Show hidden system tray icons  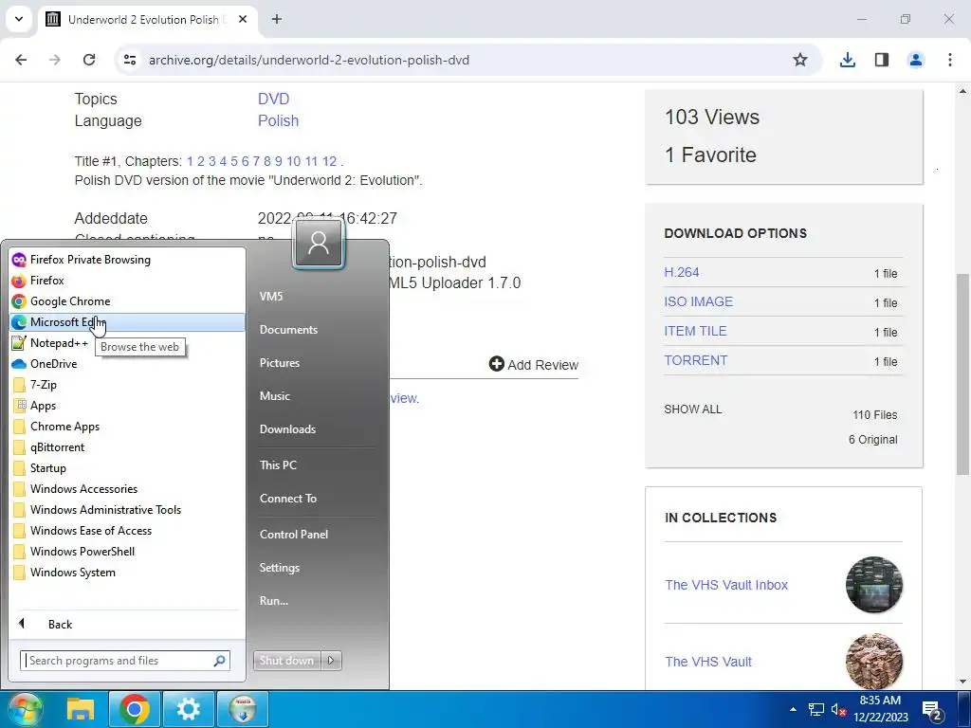[794, 709]
